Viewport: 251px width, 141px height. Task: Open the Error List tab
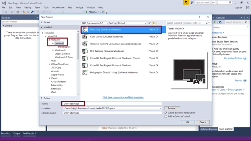[x=6, y=134]
